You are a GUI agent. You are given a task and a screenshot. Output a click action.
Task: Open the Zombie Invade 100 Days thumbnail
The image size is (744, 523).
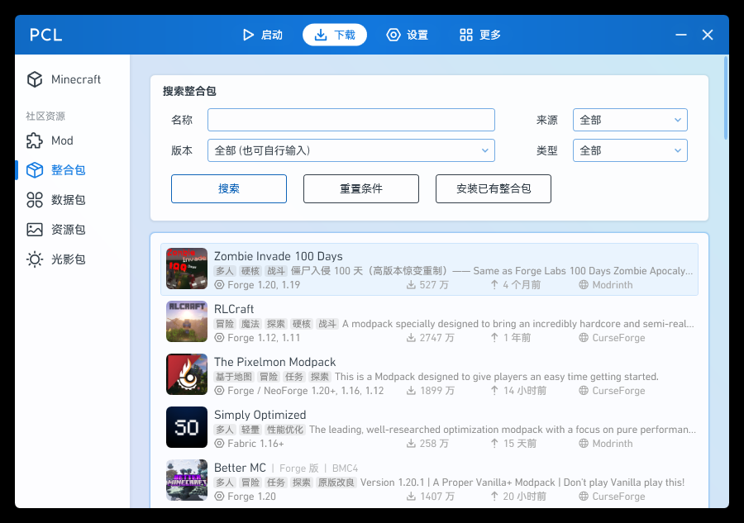pos(187,269)
